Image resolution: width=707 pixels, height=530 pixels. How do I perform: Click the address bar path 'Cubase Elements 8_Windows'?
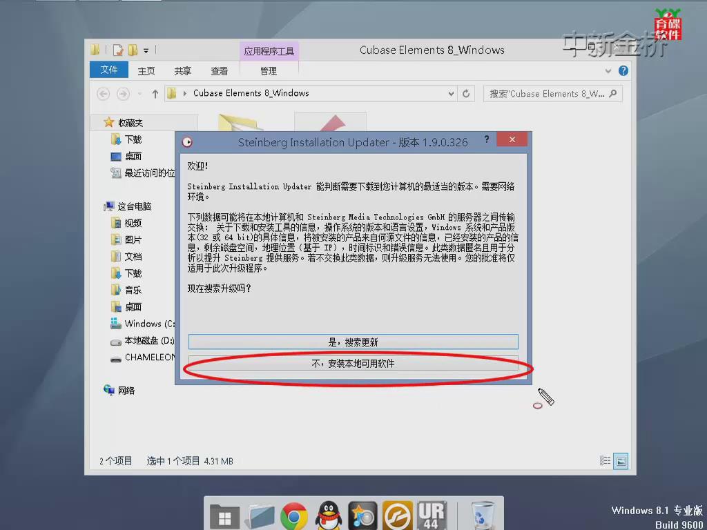(251, 93)
